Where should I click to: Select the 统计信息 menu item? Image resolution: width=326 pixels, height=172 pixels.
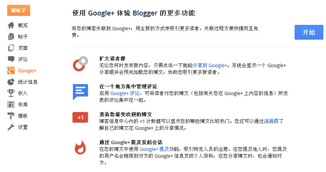pos(28,82)
